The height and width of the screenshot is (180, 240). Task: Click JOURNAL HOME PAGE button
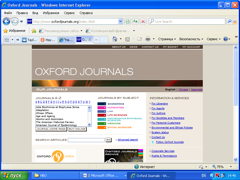(51, 129)
